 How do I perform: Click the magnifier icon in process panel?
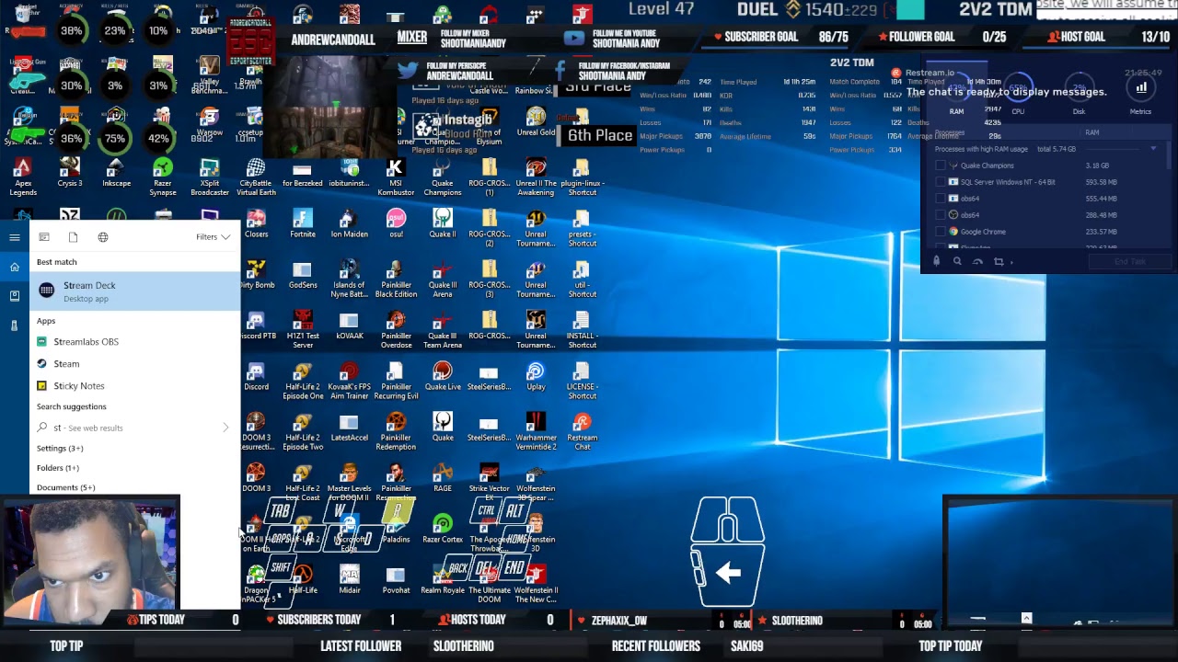957,262
